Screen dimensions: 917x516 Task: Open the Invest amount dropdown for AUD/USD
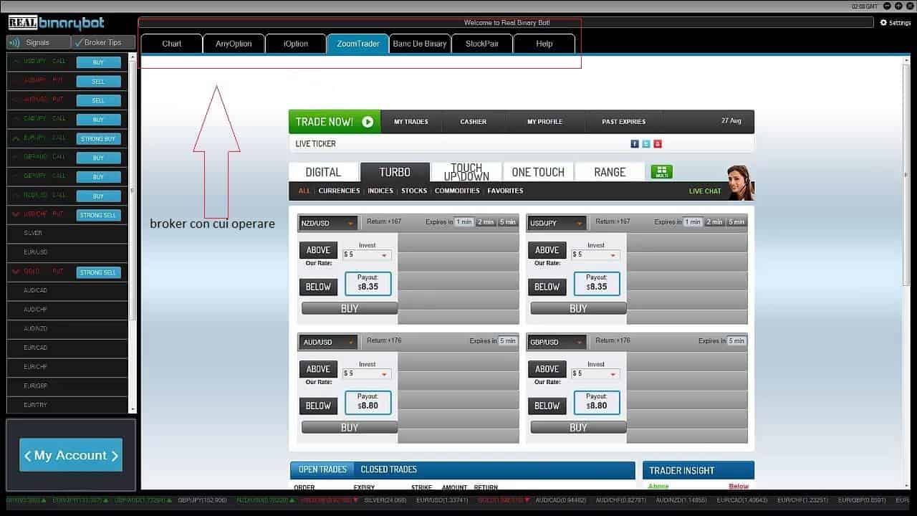[x=367, y=373]
